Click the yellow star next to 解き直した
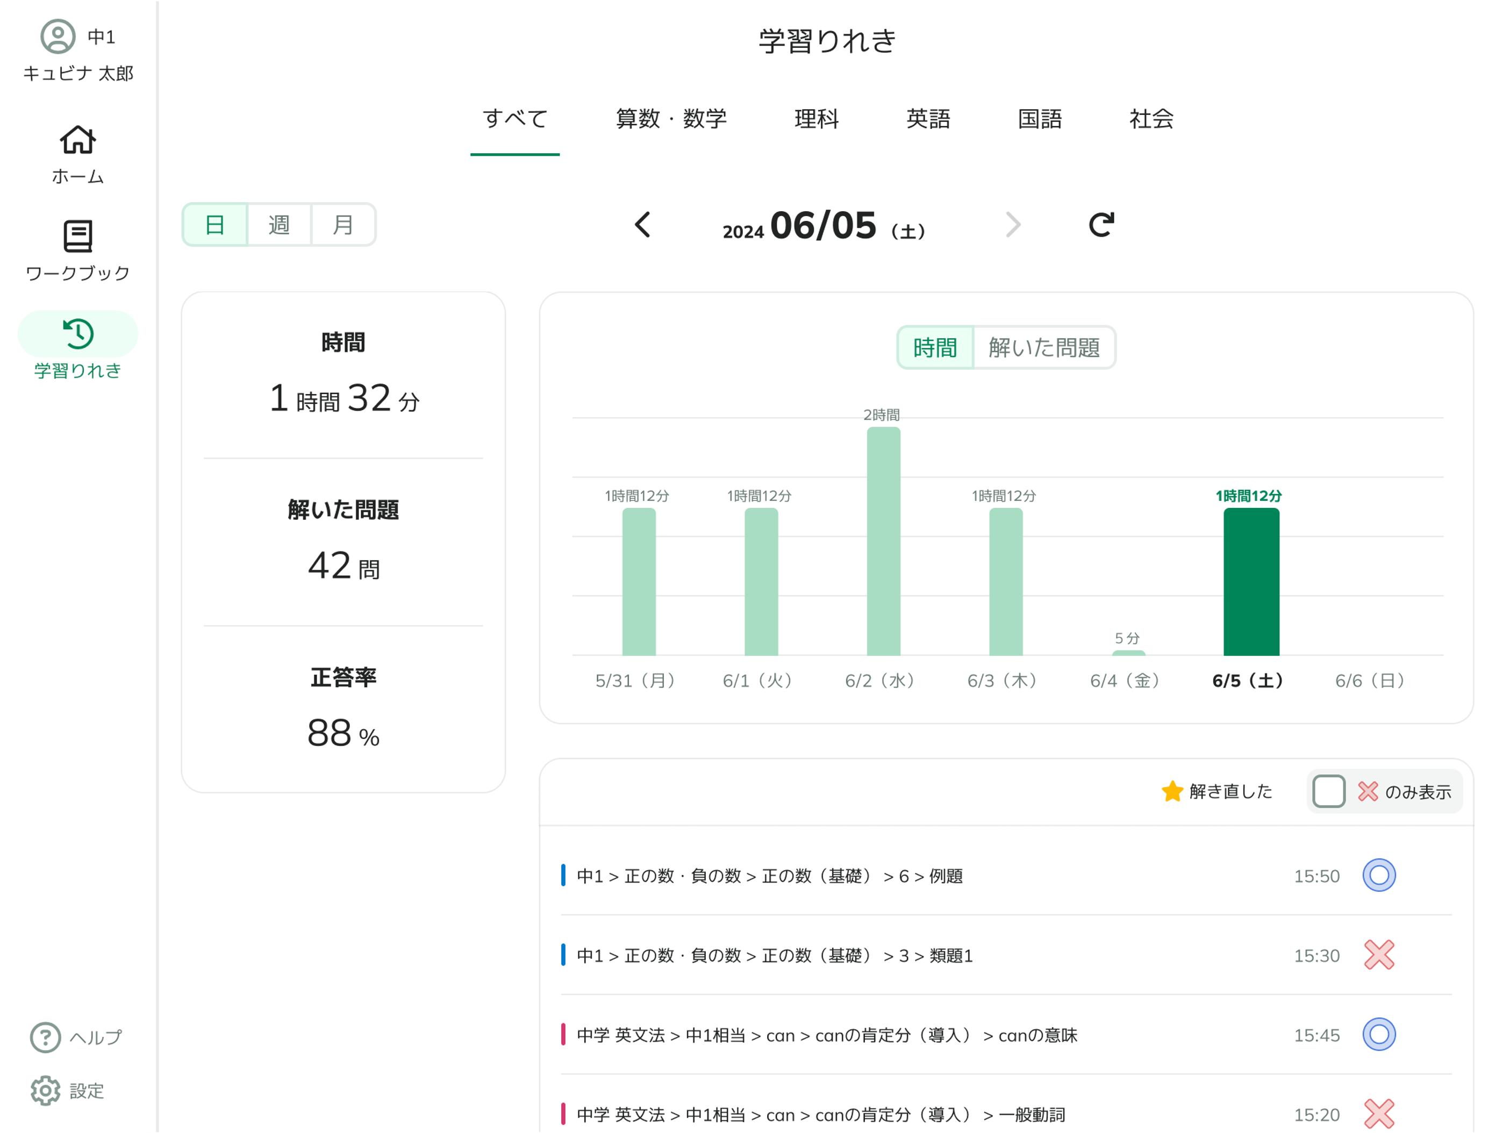The image size is (1510, 1133). 1171,791
